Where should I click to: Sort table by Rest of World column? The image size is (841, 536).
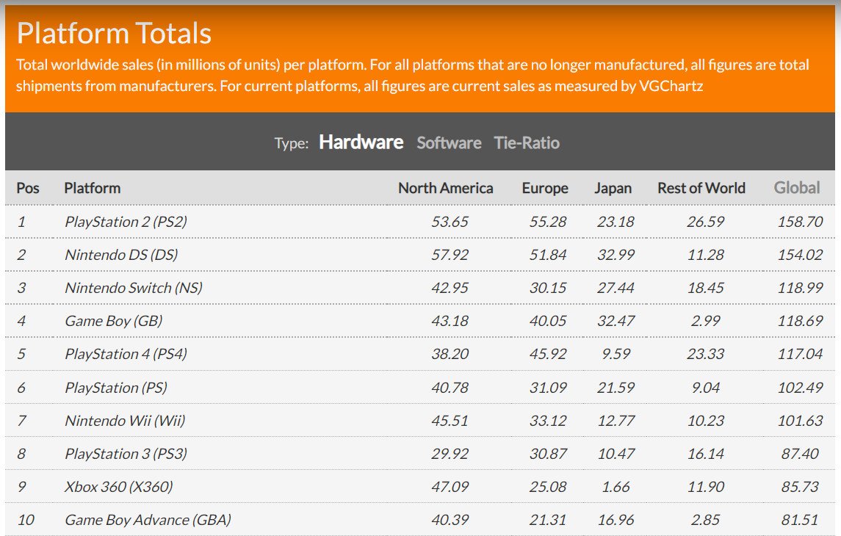(x=701, y=188)
